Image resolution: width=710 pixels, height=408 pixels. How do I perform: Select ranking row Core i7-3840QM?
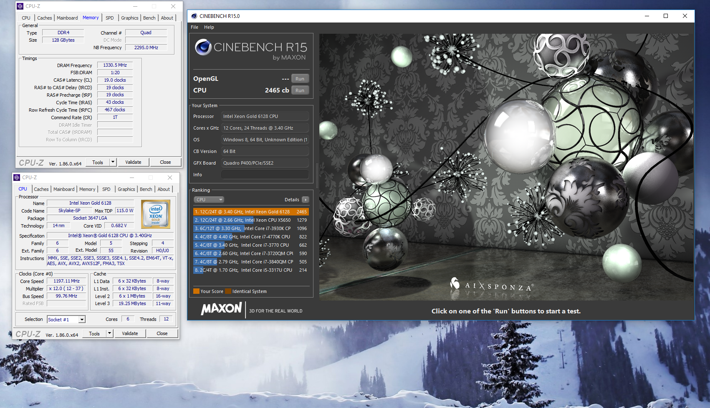pos(251,262)
